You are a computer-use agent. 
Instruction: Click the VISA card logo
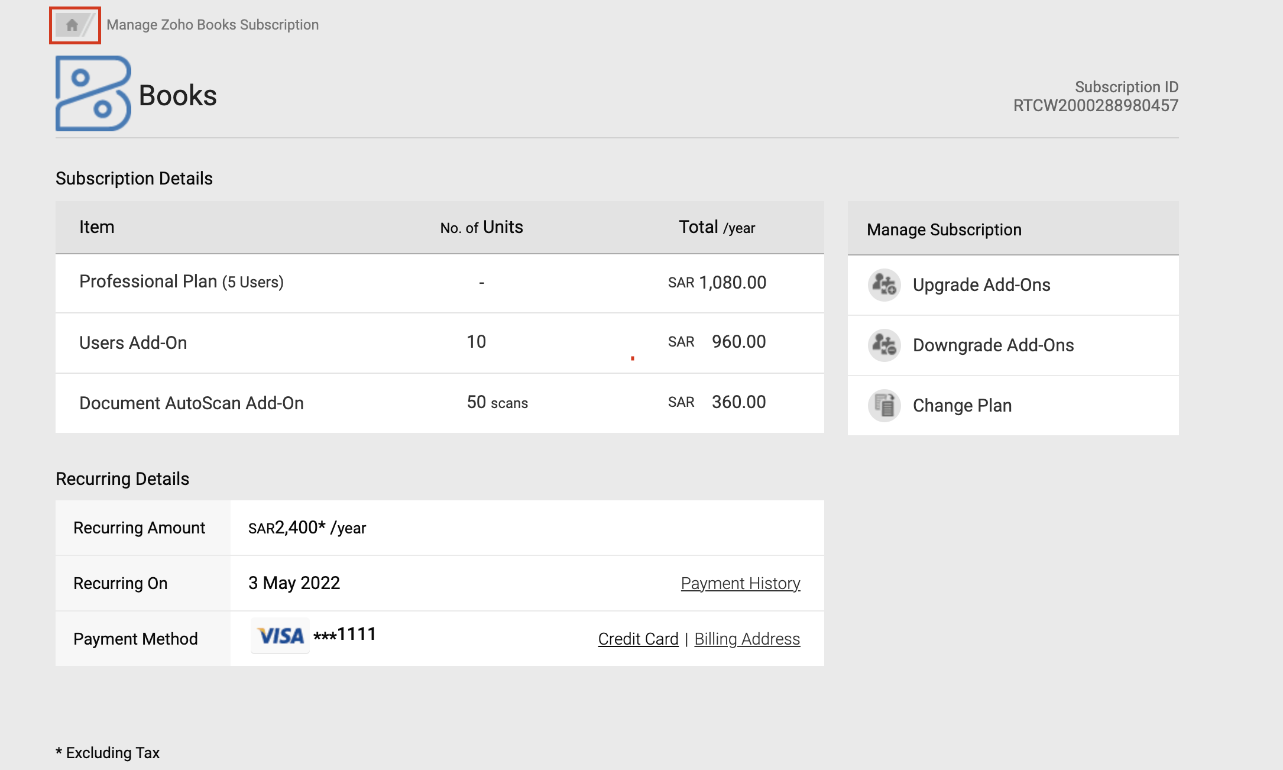click(x=280, y=636)
